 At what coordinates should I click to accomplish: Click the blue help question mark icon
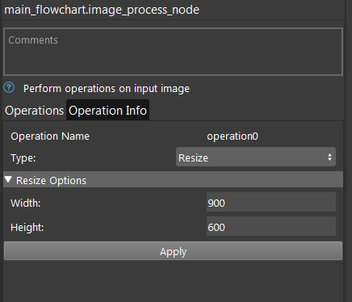pos(9,87)
